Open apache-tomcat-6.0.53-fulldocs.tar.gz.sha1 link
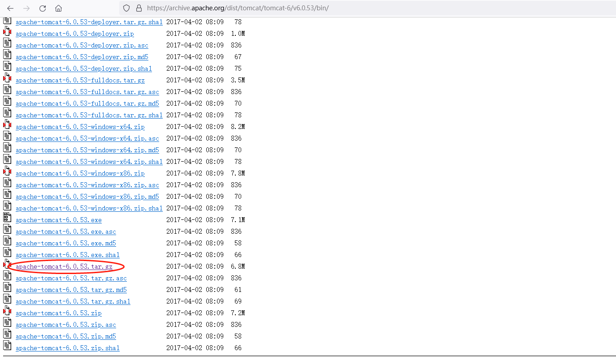This screenshot has width=616, height=360. click(89, 115)
